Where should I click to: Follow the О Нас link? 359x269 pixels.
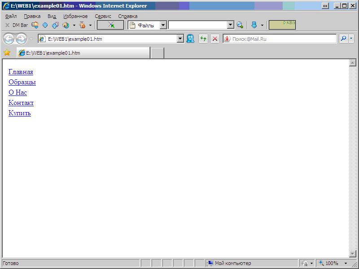[18, 92]
